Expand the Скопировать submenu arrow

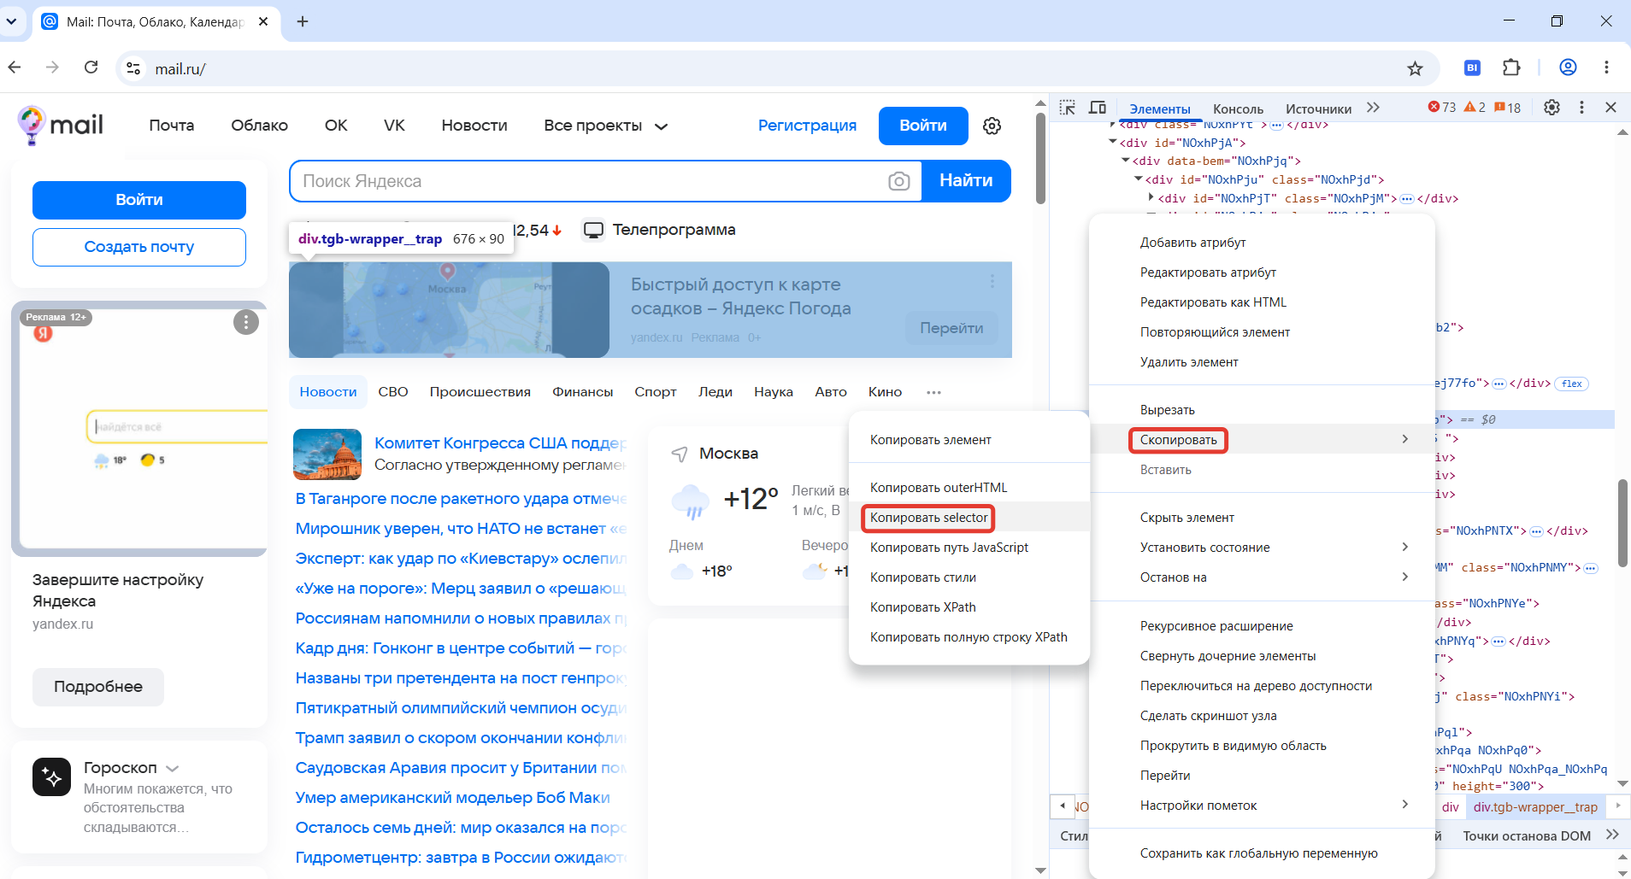pos(1404,439)
